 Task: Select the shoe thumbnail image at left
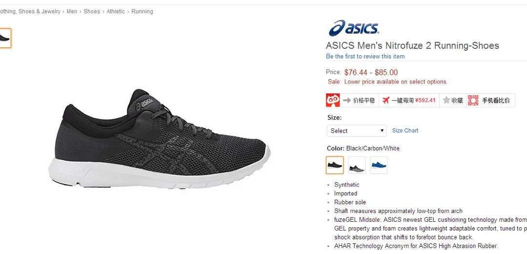(5, 38)
